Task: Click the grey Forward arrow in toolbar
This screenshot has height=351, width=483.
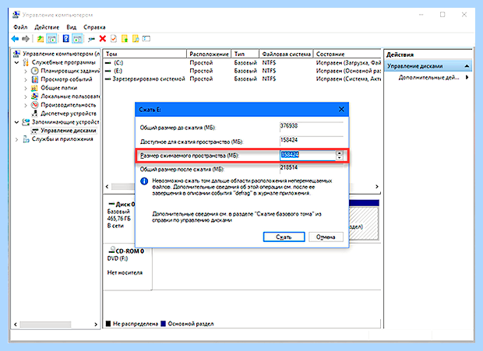Action: 26,39
